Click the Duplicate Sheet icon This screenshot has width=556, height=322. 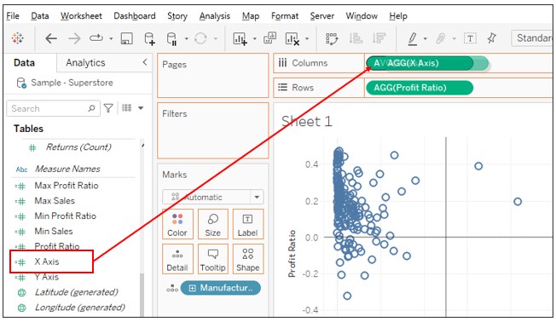[x=269, y=37]
